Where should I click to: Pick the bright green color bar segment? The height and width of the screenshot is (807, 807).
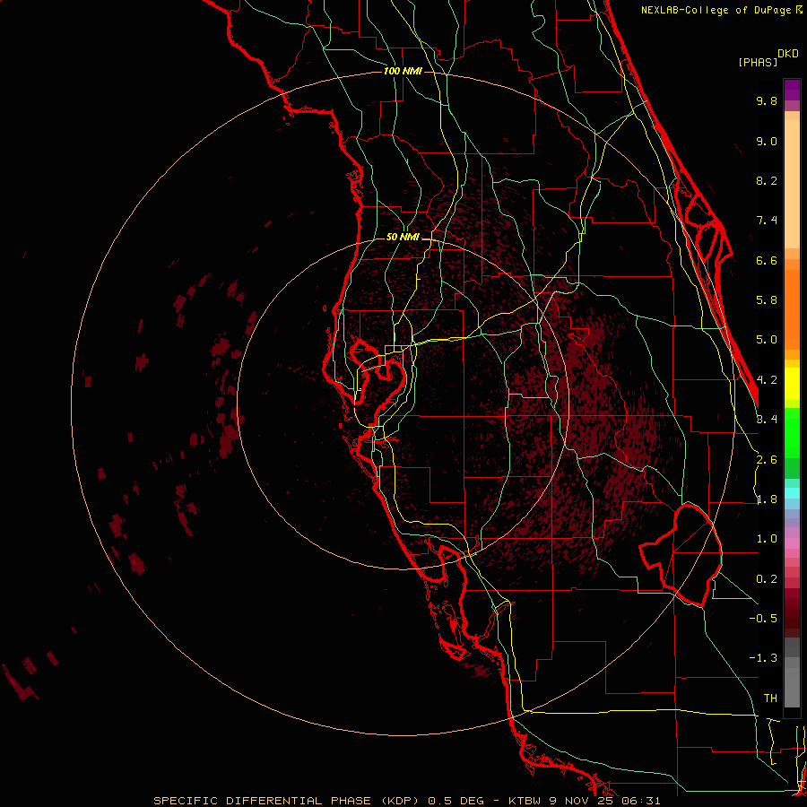point(792,432)
